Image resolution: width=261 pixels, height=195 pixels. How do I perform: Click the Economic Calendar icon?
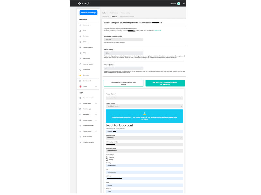click(80, 98)
